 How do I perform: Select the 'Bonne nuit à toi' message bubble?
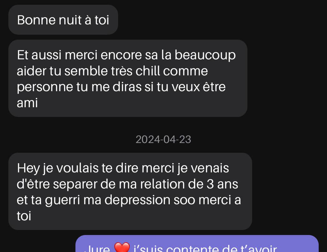coord(63,20)
